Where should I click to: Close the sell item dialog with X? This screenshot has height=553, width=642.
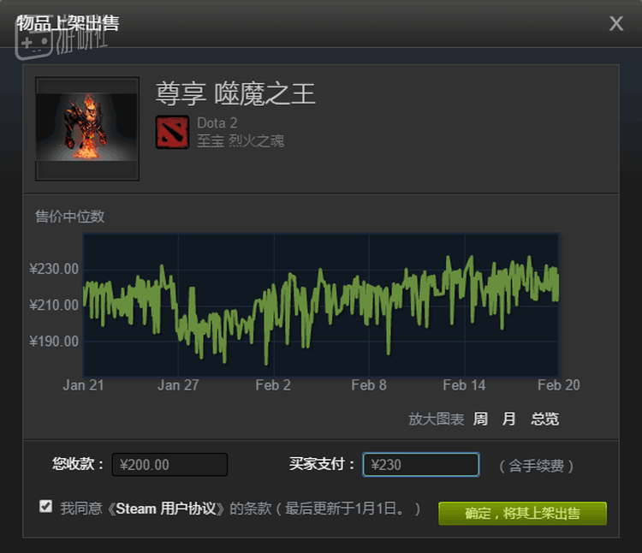(x=615, y=23)
